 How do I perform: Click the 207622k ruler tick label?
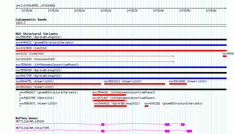(x=106, y=11)
